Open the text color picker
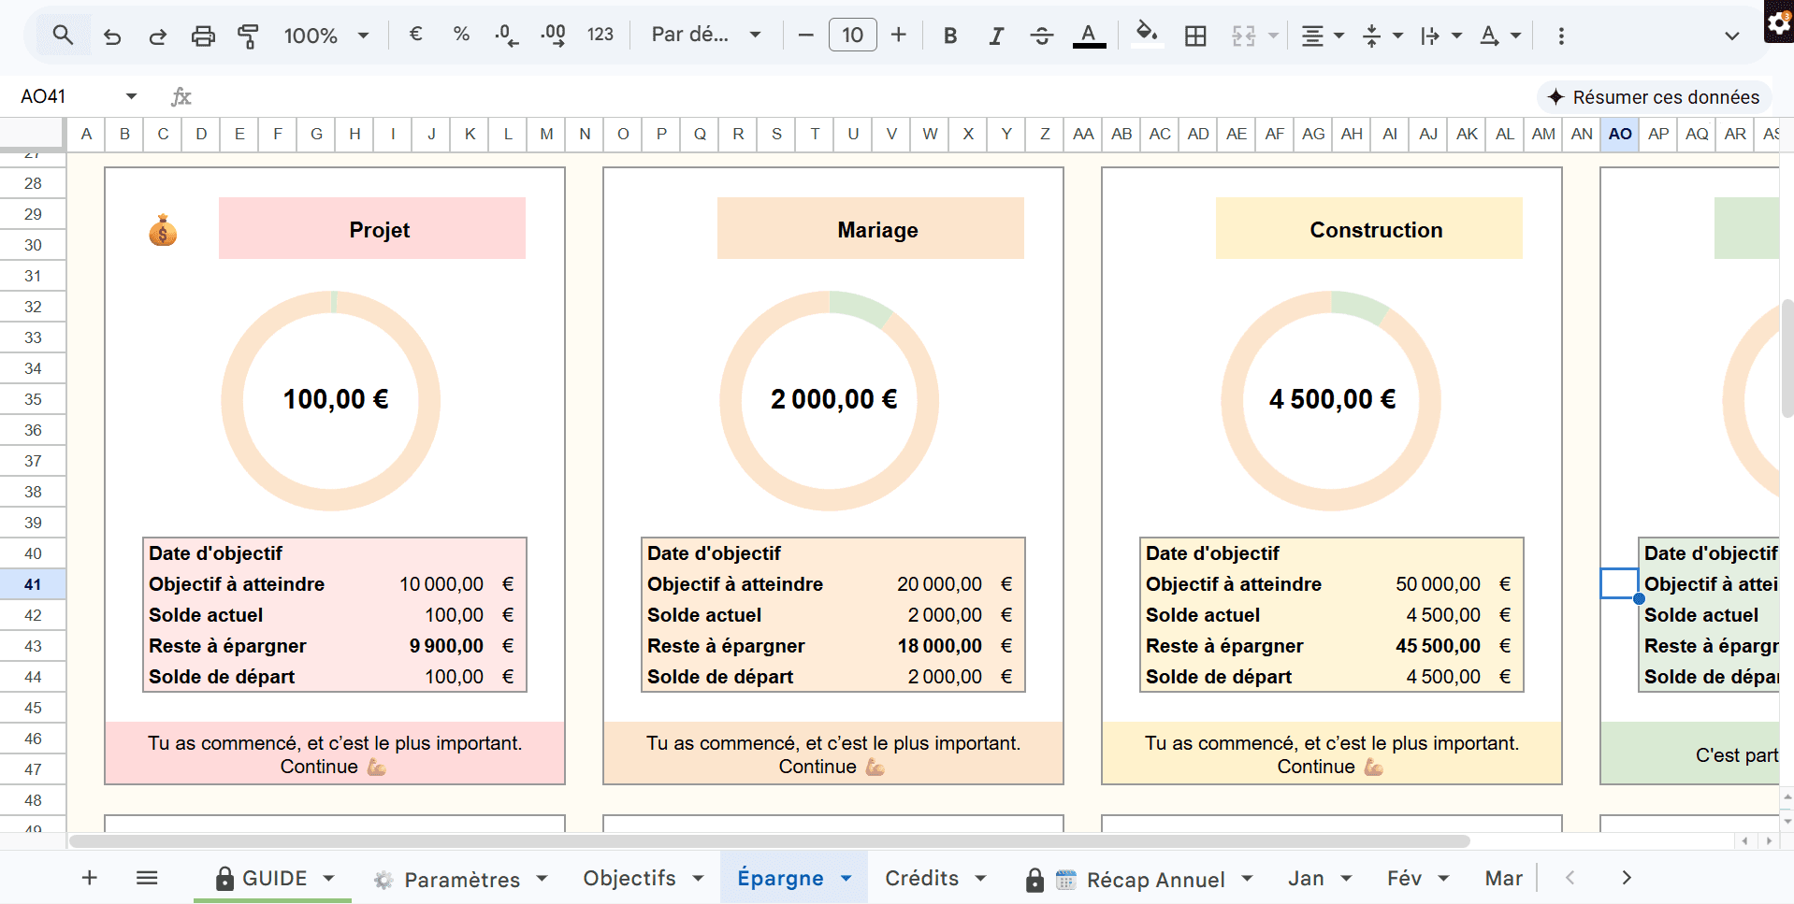This screenshot has width=1794, height=904. coord(1088,36)
